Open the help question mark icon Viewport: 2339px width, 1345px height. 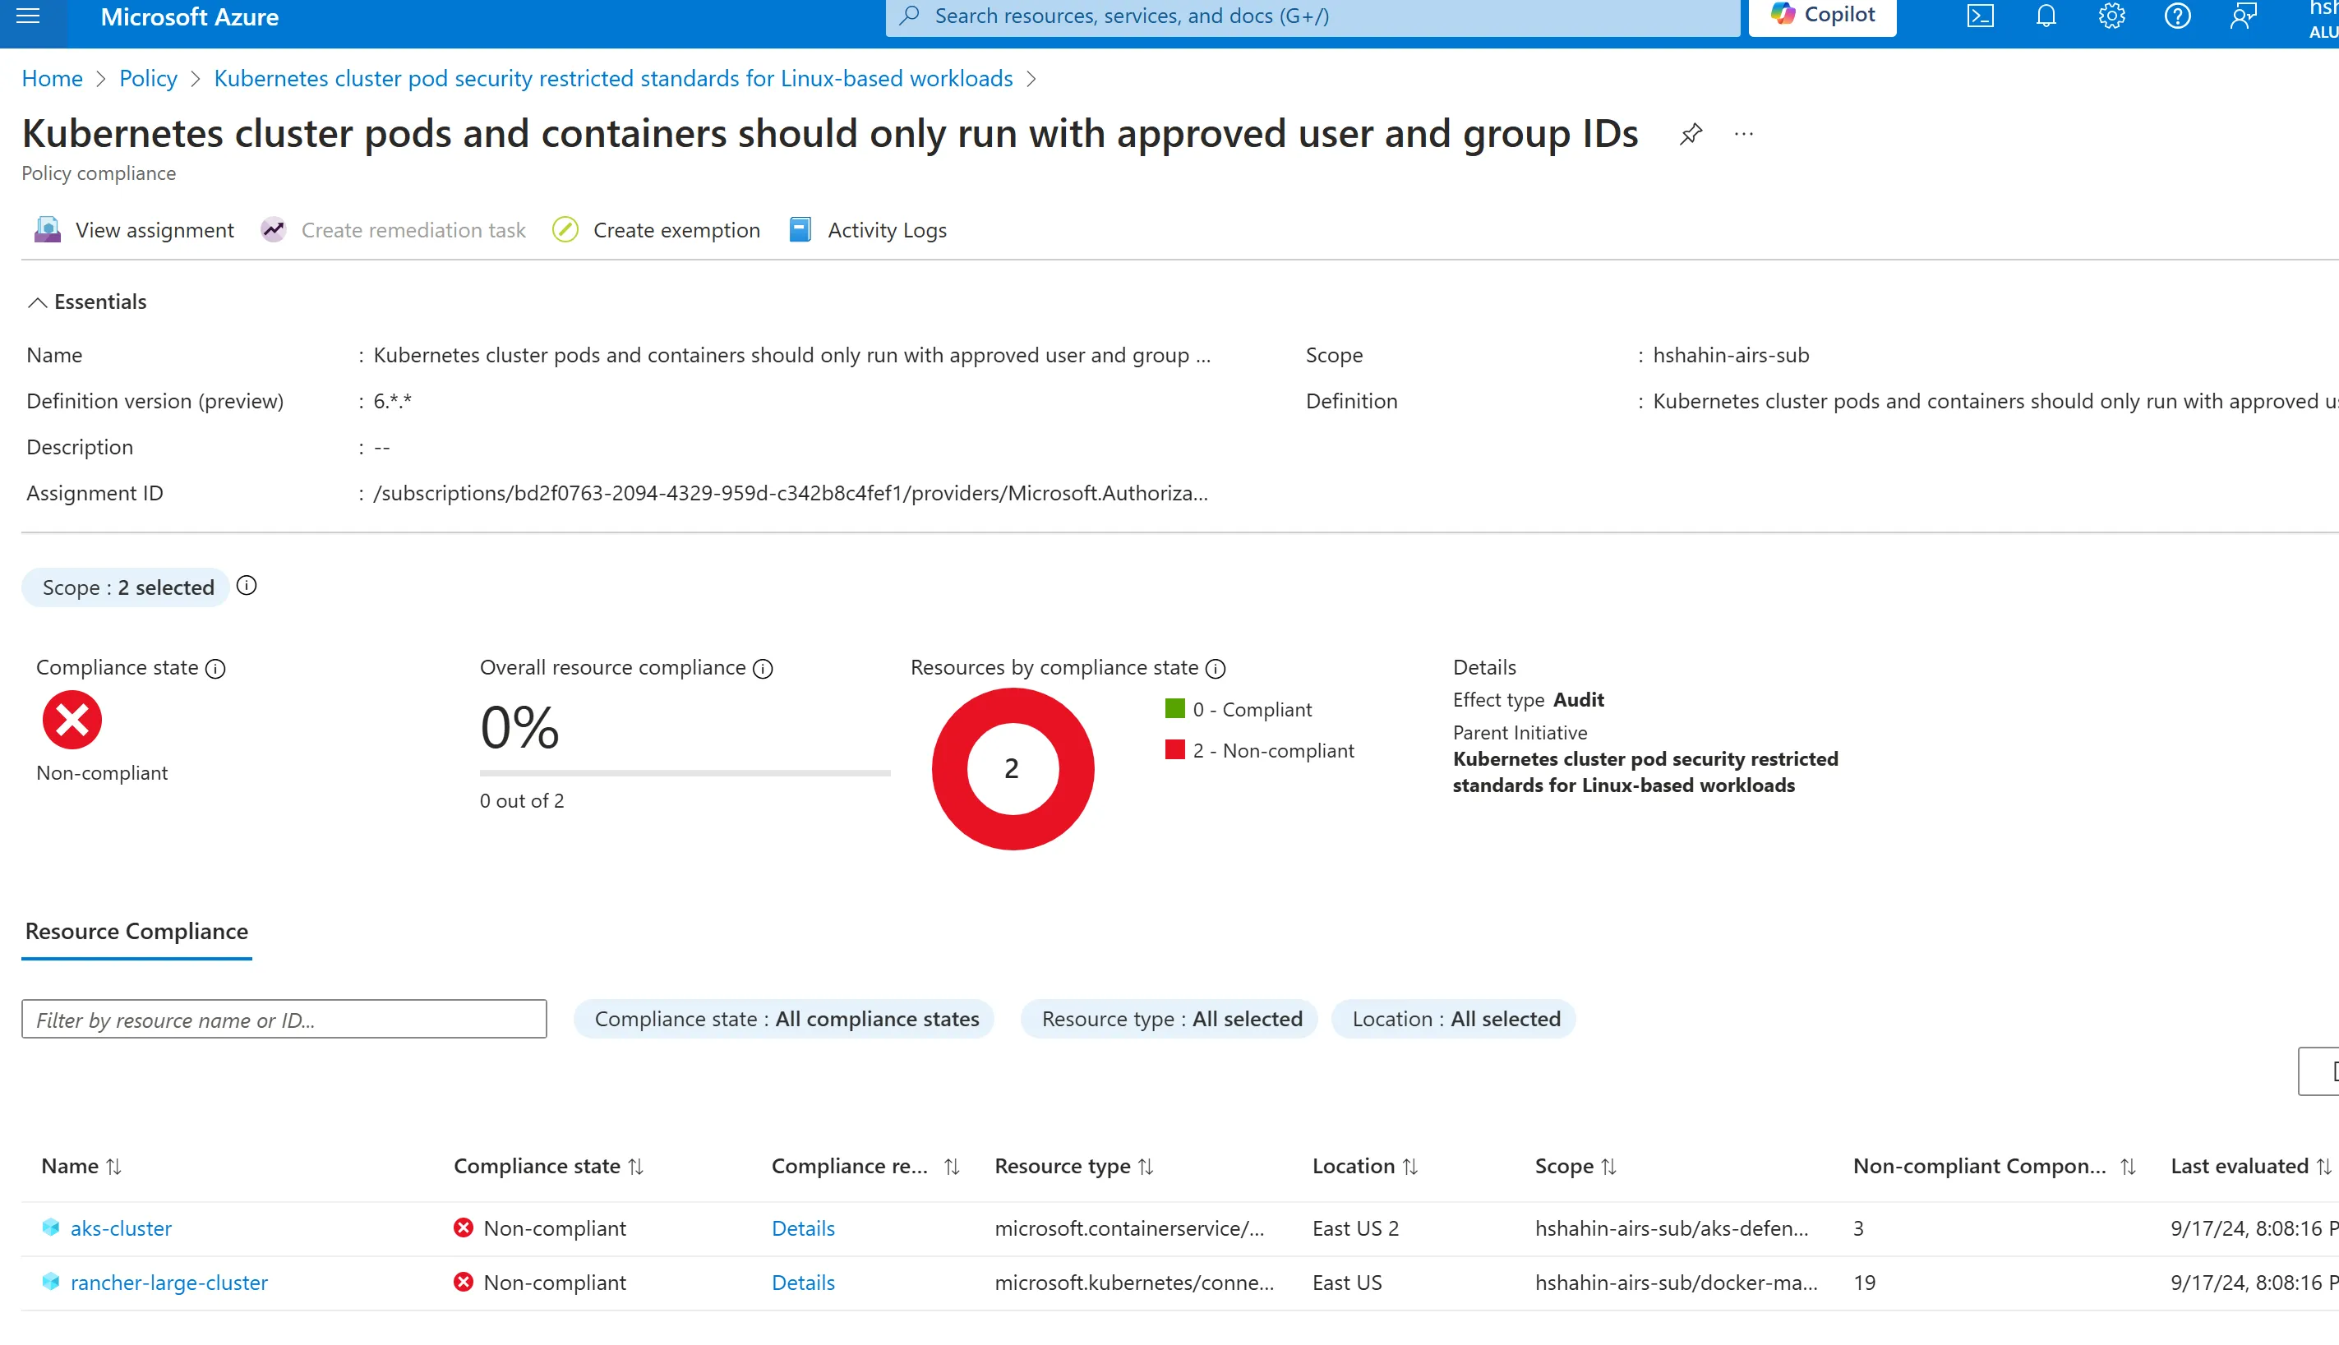tap(2176, 16)
